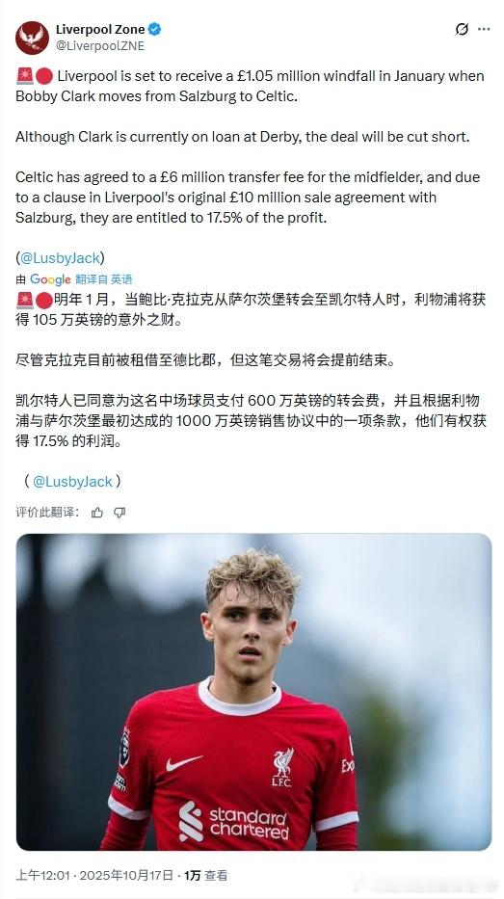504x899 pixels.
Task: Click Liverpool Zone display name
Action: coord(100,29)
